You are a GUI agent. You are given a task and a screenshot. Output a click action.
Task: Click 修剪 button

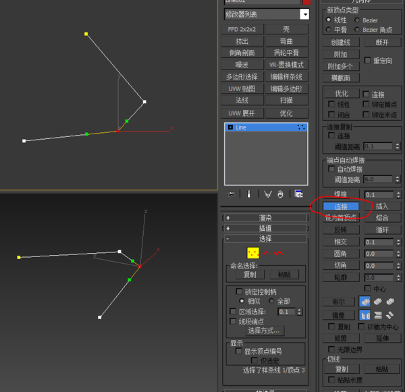(x=341, y=338)
